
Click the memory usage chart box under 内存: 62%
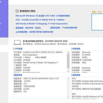pyautogui.click(x=97, y=22)
